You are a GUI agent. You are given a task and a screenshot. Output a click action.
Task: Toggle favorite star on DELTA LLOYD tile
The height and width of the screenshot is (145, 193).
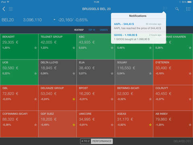pos(74,73)
